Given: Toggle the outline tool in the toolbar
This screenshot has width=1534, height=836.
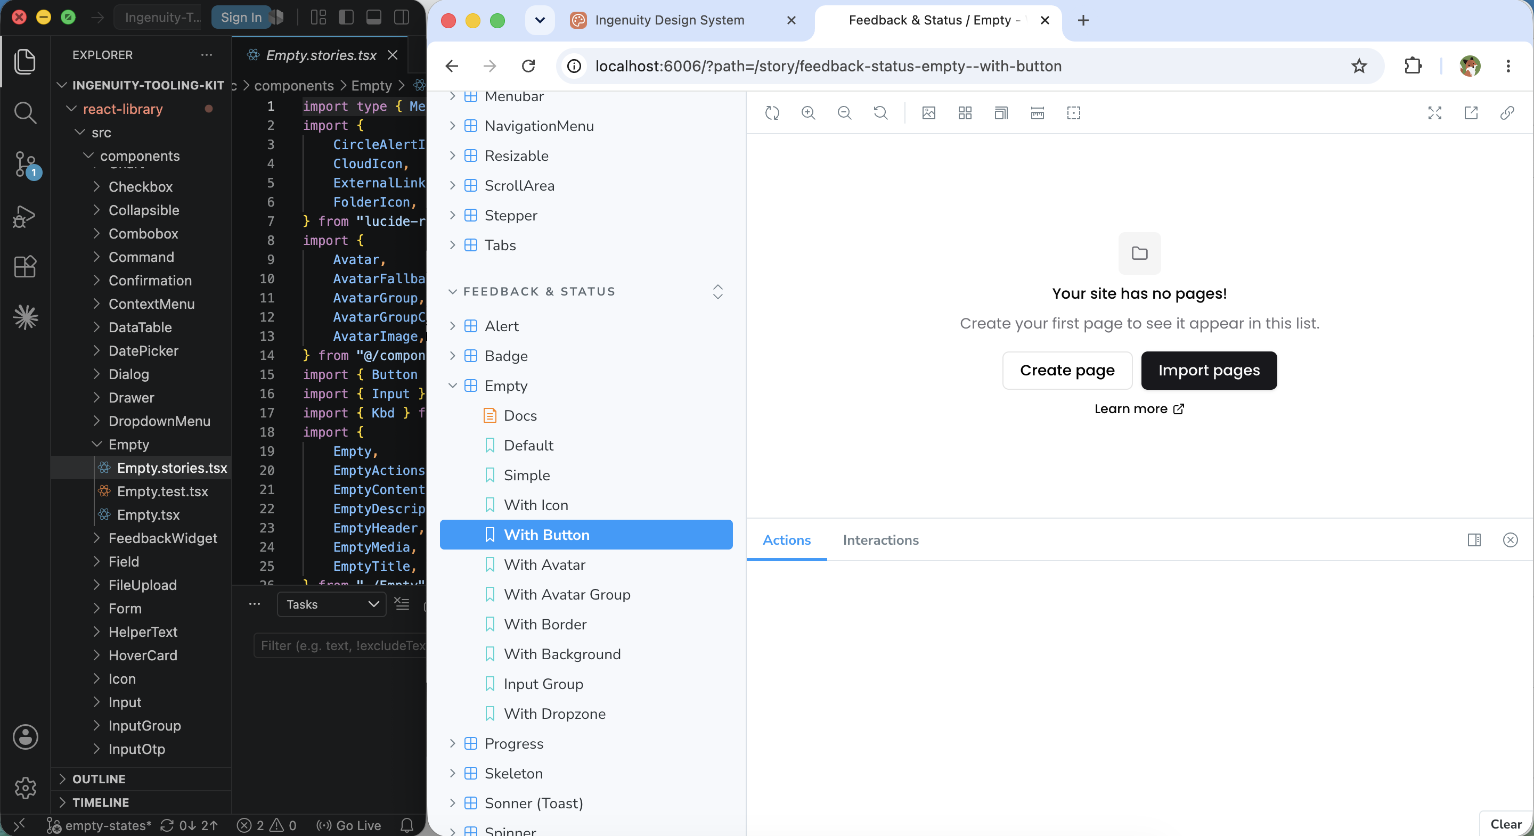Looking at the screenshot, I should [1074, 112].
